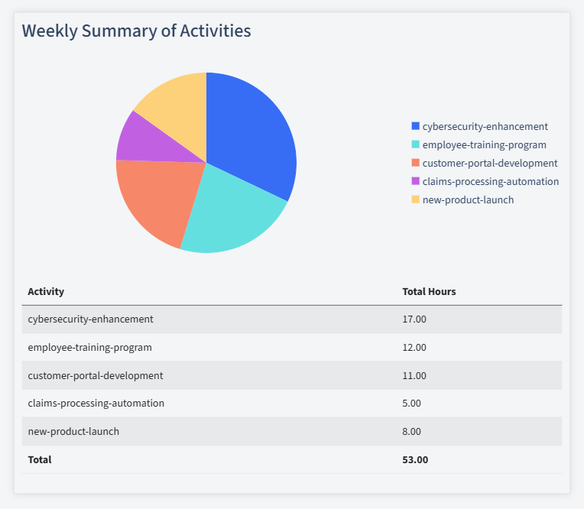This screenshot has height=509, width=584.
Task: Click the 17.00 hours value
Action: 414,319
